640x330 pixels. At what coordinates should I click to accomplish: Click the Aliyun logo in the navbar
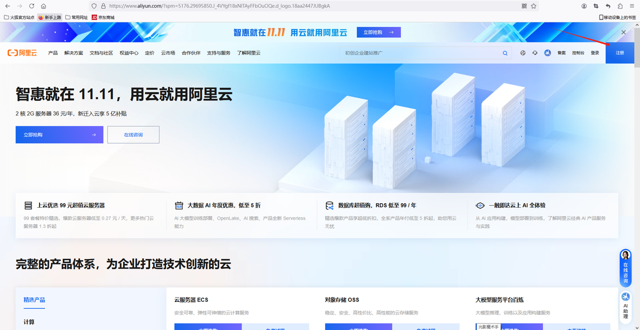pyautogui.click(x=22, y=53)
